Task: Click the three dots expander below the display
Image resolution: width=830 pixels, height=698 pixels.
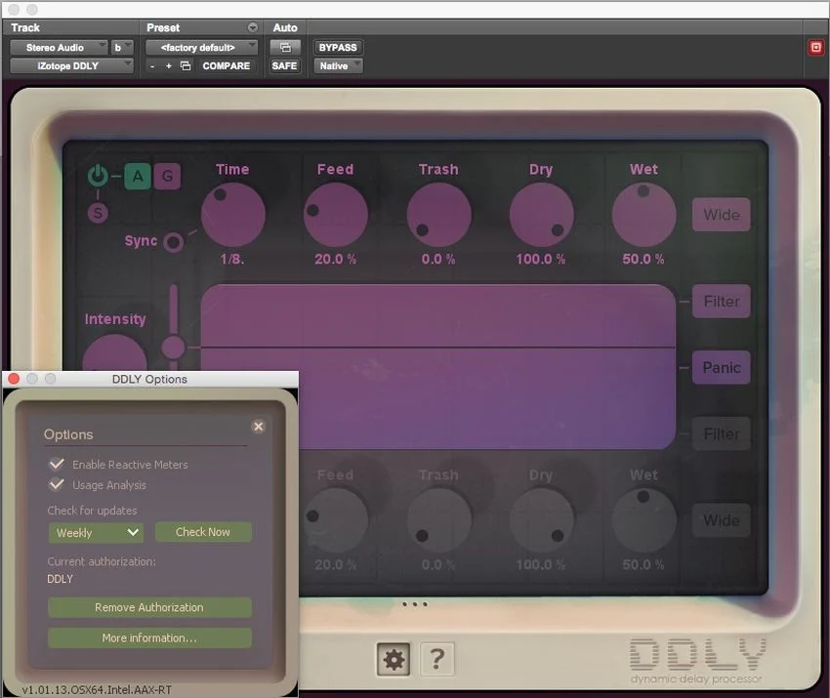Action: pos(414,604)
